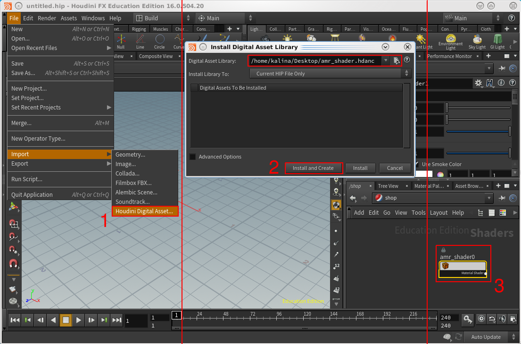Toggle the Use Smoke Color checkbox
Screen dimensions: 521x344
click(416, 164)
